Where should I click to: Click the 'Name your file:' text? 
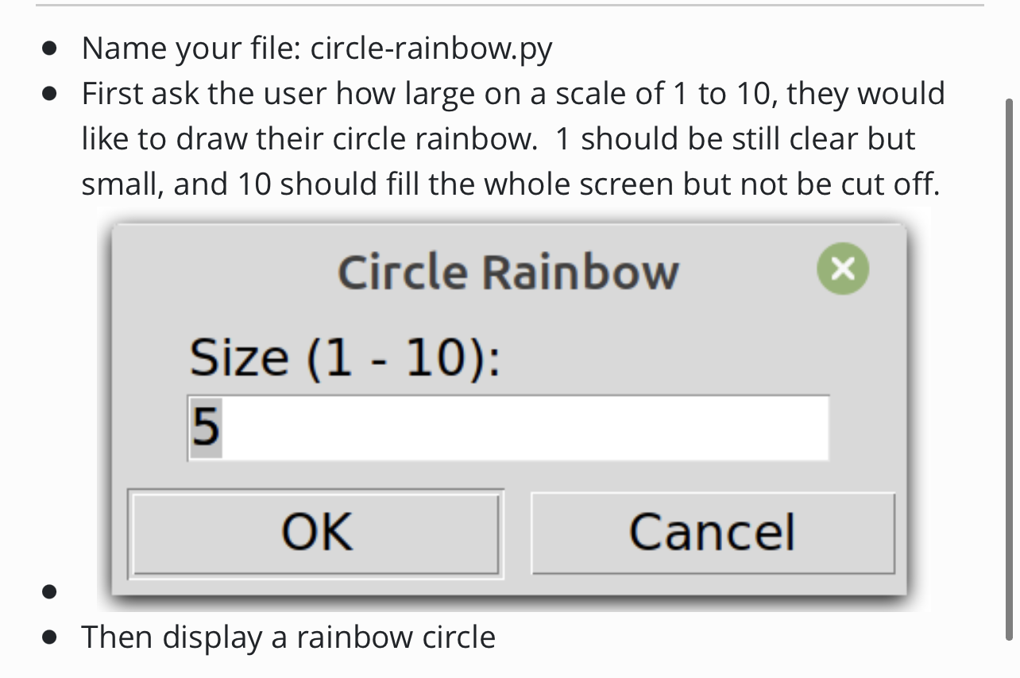191,50
